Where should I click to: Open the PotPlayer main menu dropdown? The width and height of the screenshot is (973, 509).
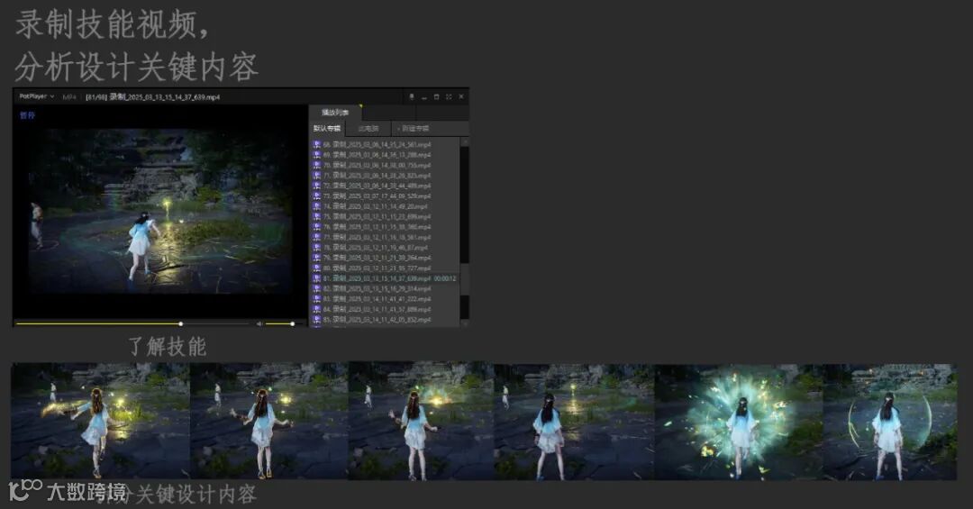click(x=37, y=96)
